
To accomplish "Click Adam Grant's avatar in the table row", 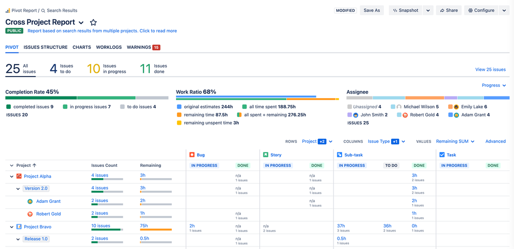I will tap(30, 202).
